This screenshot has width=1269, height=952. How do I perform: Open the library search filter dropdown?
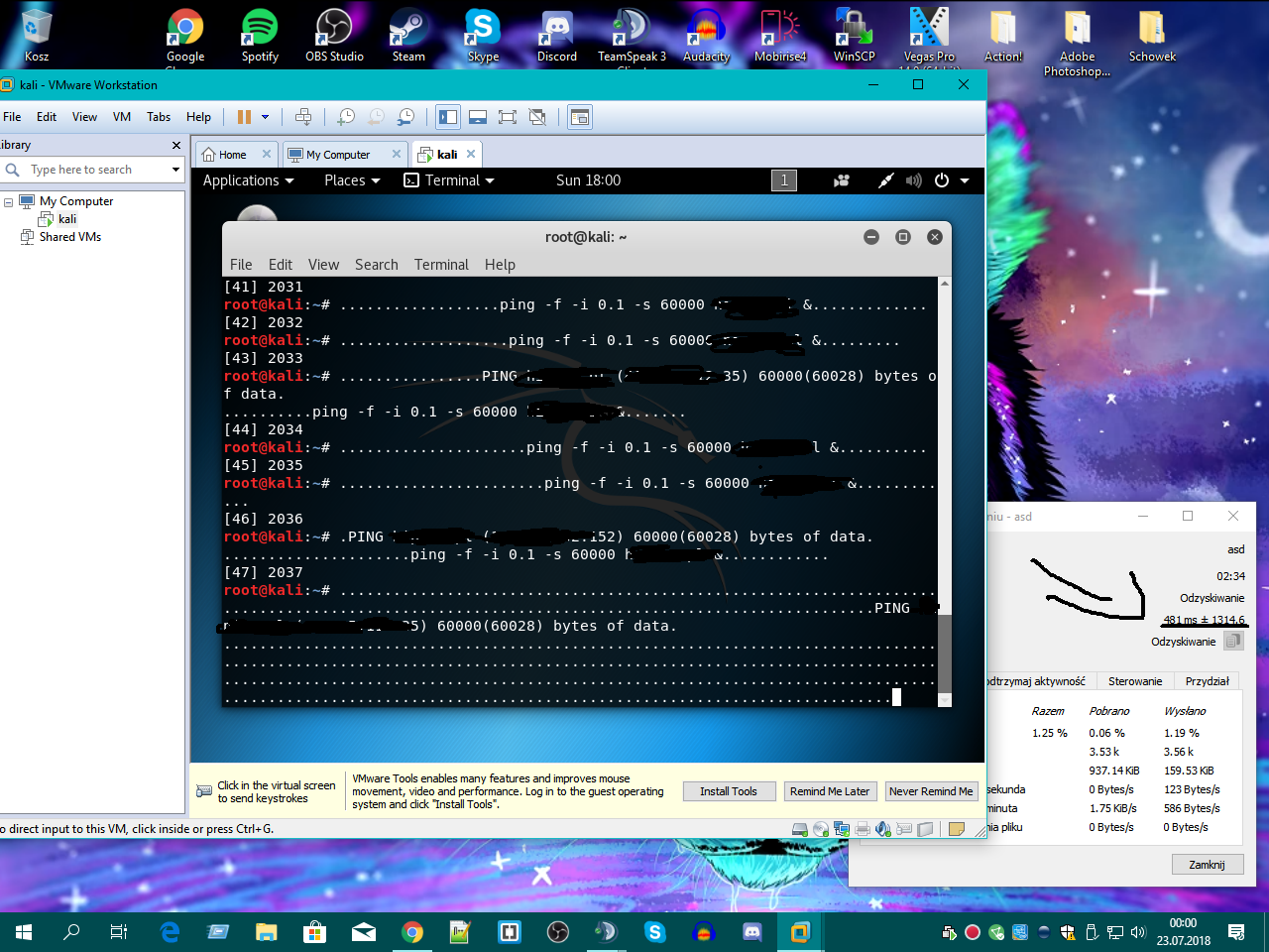[x=175, y=170]
